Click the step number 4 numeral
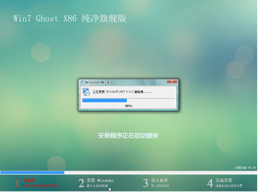 [210, 183]
